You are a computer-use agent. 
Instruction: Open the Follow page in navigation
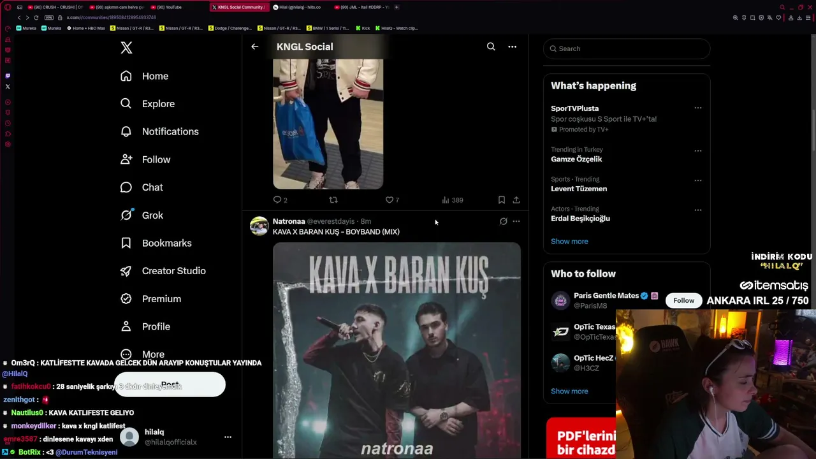pos(145,159)
